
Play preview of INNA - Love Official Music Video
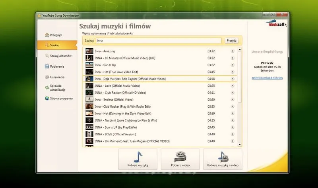[x=233, y=85]
